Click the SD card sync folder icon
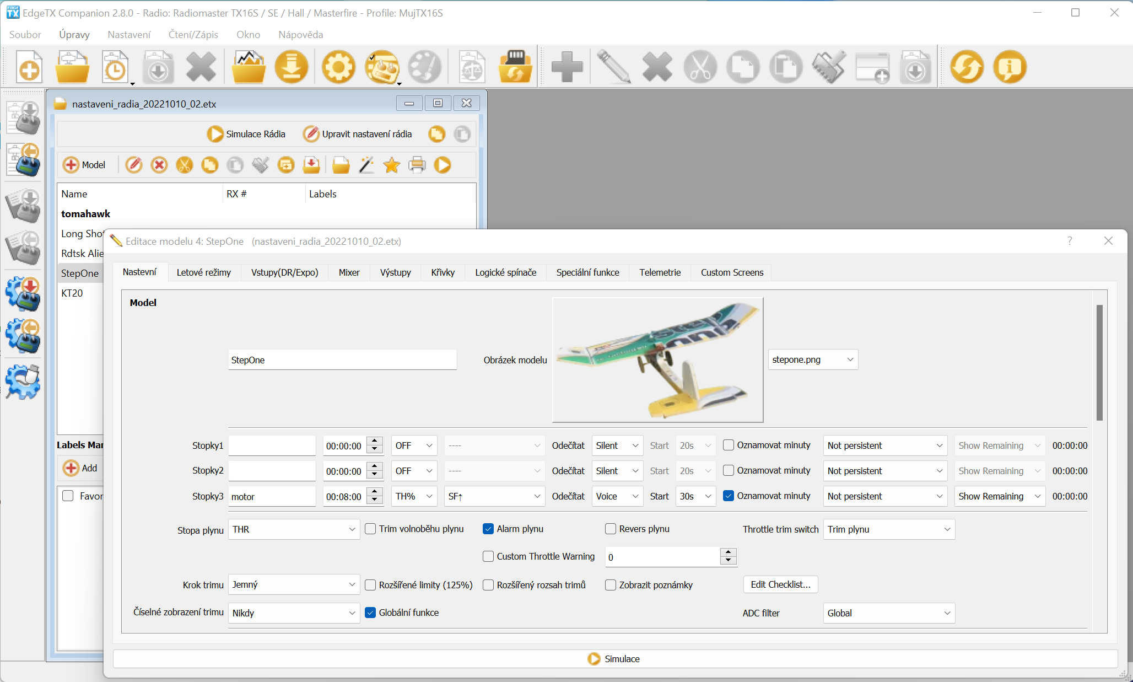Viewport: 1133px width, 682px height. [515, 67]
